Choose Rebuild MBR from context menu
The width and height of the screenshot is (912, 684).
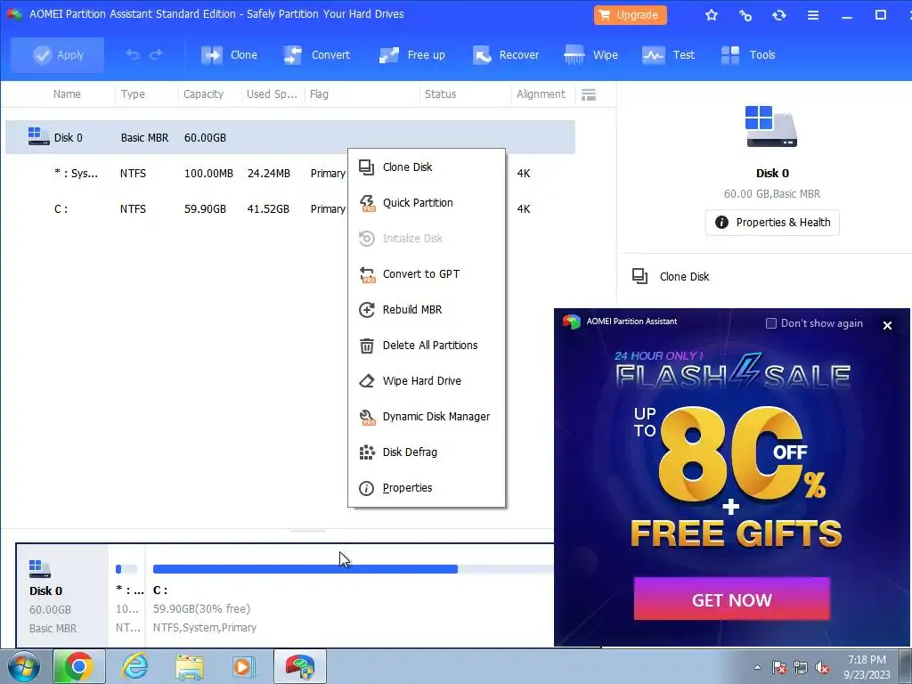(427, 309)
